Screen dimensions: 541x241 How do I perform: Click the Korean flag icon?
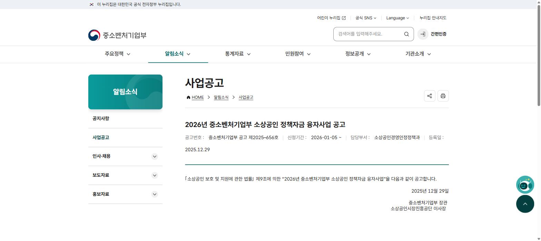[x=91, y=4]
